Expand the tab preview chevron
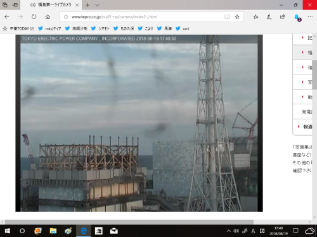 click(x=97, y=5)
